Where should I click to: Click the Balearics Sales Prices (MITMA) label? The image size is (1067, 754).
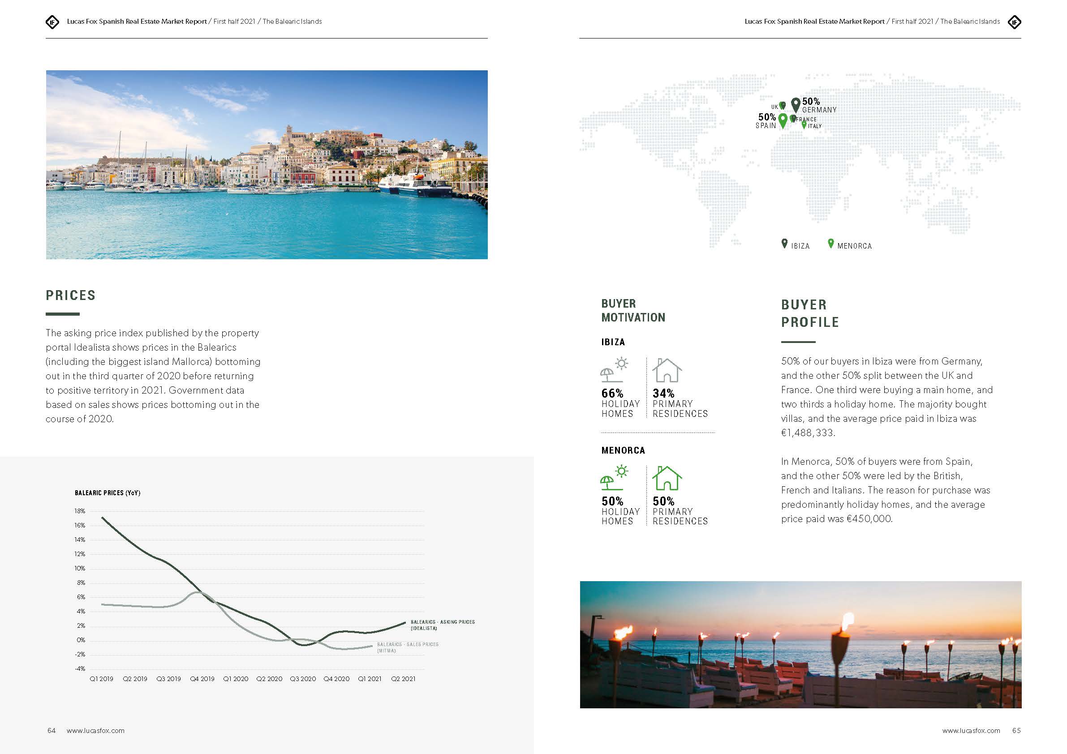pyautogui.click(x=408, y=647)
